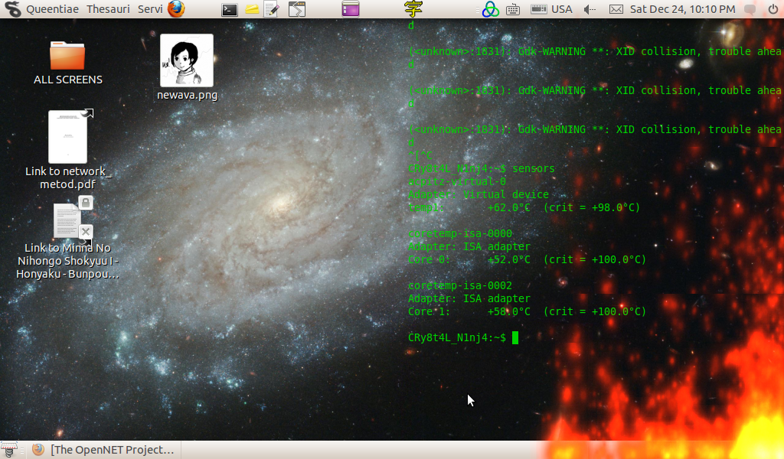Open the text editor pencil icon
The width and height of the screenshot is (784, 459).
click(272, 9)
